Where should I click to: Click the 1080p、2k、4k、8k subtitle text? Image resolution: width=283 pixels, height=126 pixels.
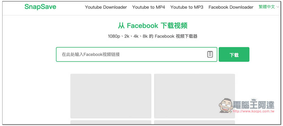point(153,36)
